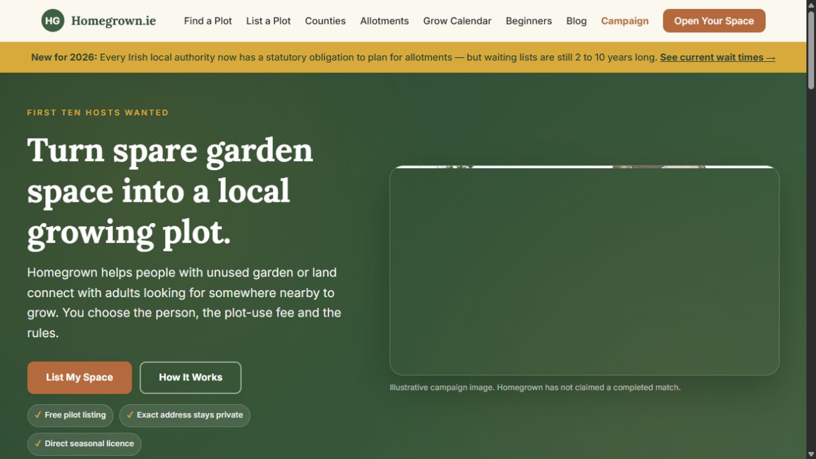The image size is (816, 459).
Task: Click the Exact address stays private badge
Action: pyautogui.click(x=184, y=415)
